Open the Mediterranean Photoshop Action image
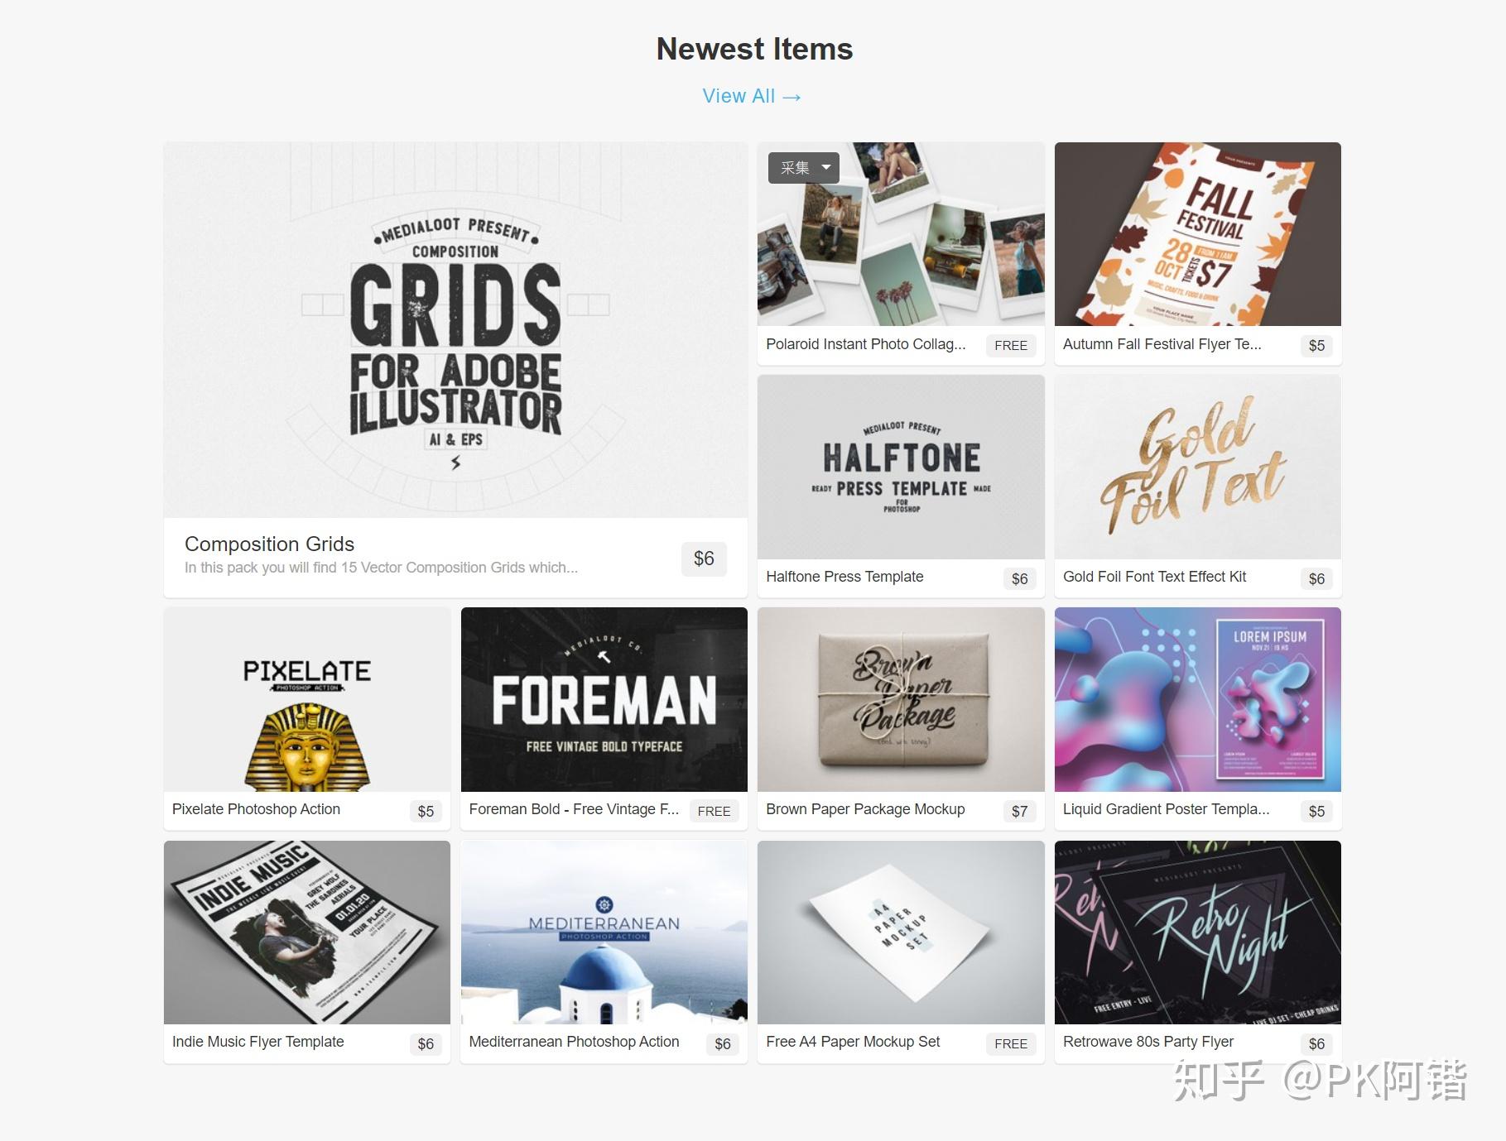This screenshot has height=1141, width=1506. tap(604, 932)
